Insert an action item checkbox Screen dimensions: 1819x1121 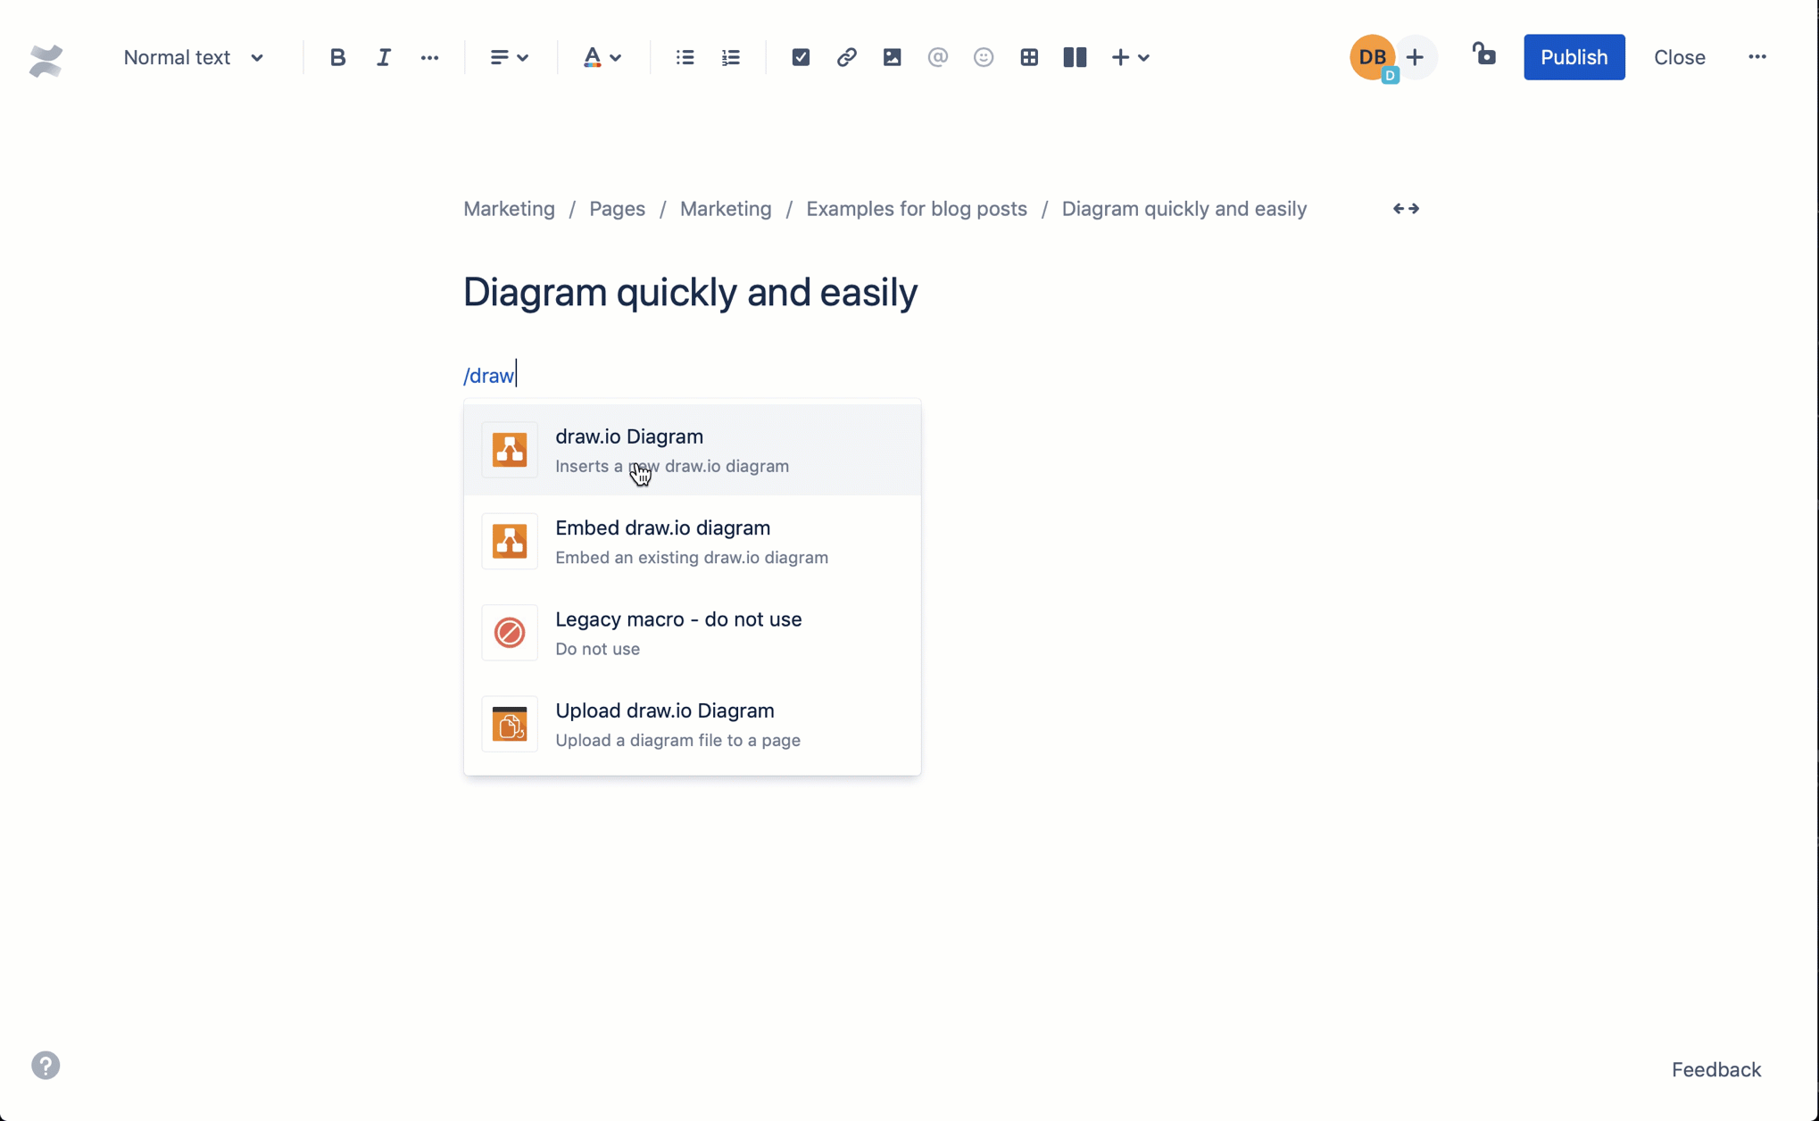click(800, 57)
